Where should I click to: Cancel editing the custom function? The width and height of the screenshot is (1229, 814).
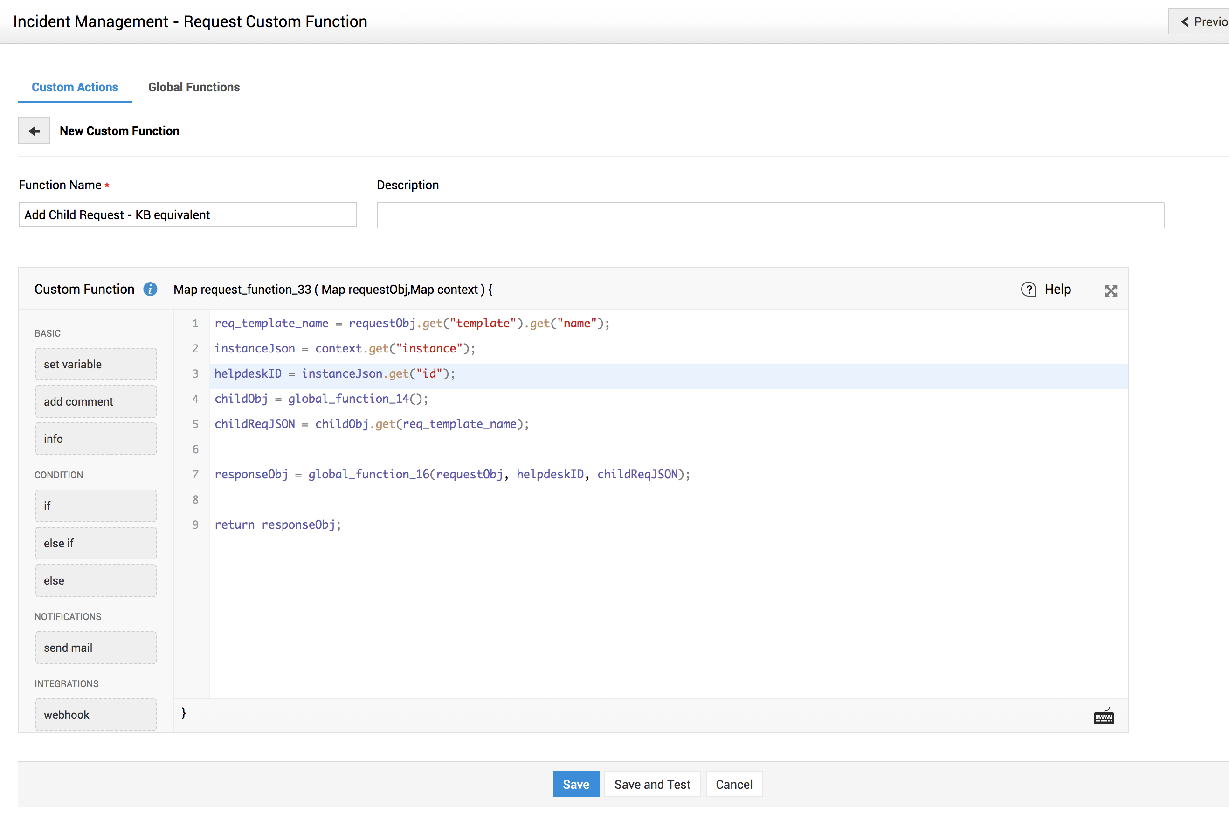pyautogui.click(x=733, y=784)
